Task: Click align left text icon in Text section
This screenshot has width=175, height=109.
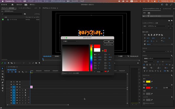Action: click(x=144, y=64)
